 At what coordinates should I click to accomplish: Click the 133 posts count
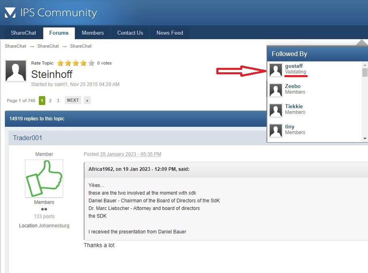point(44,216)
